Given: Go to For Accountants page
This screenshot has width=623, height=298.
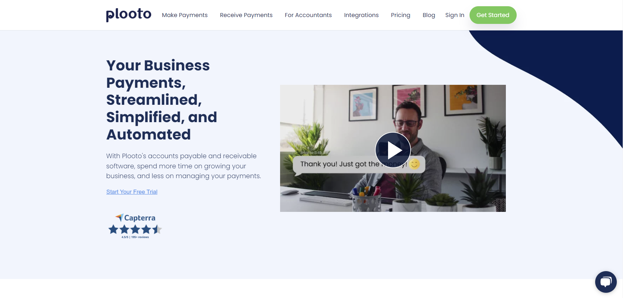Looking at the screenshot, I should coord(308,15).
